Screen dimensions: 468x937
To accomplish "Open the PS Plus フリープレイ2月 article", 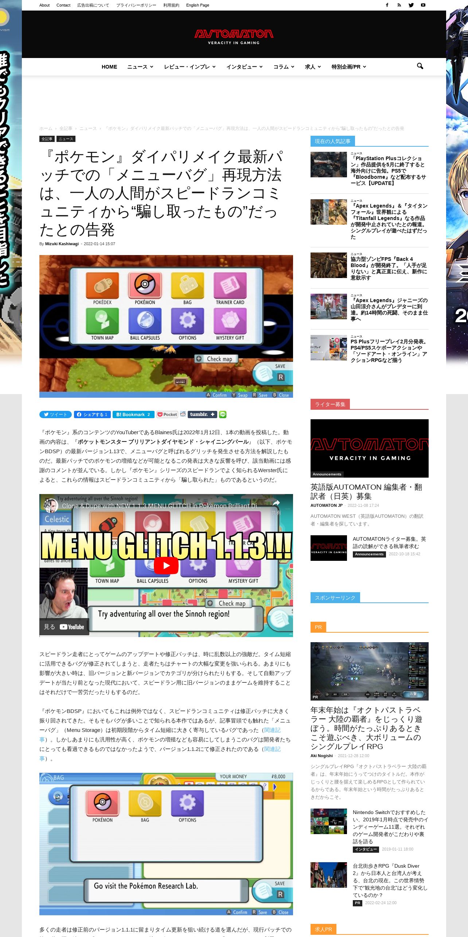I will [x=389, y=351].
